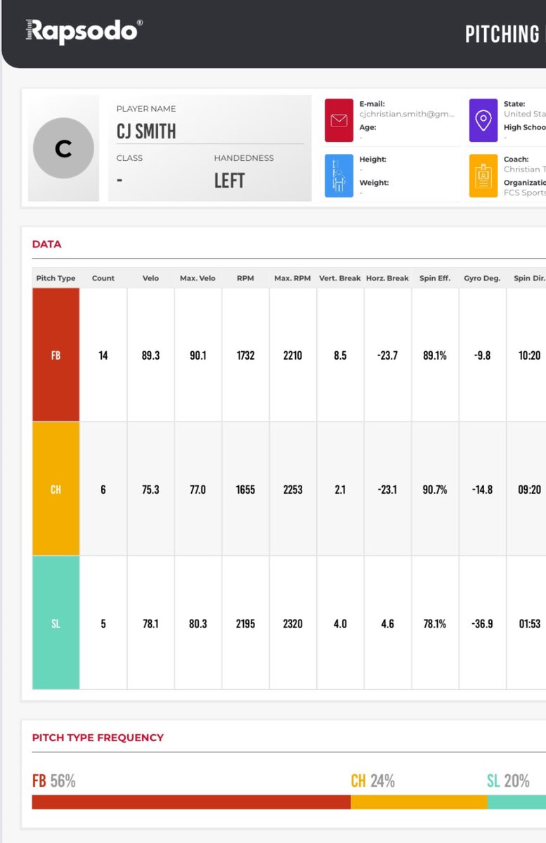546x843 pixels.
Task: Click the fastball spin efficiency 89.1%
Action: (x=435, y=355)
